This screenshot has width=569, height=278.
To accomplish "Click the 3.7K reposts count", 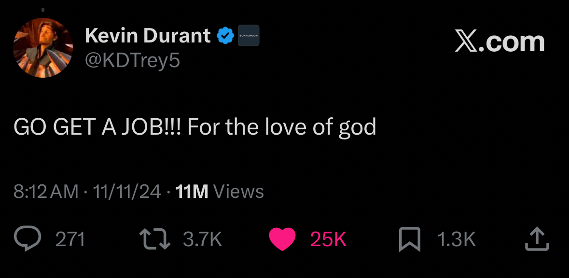I will coord(202,239).
